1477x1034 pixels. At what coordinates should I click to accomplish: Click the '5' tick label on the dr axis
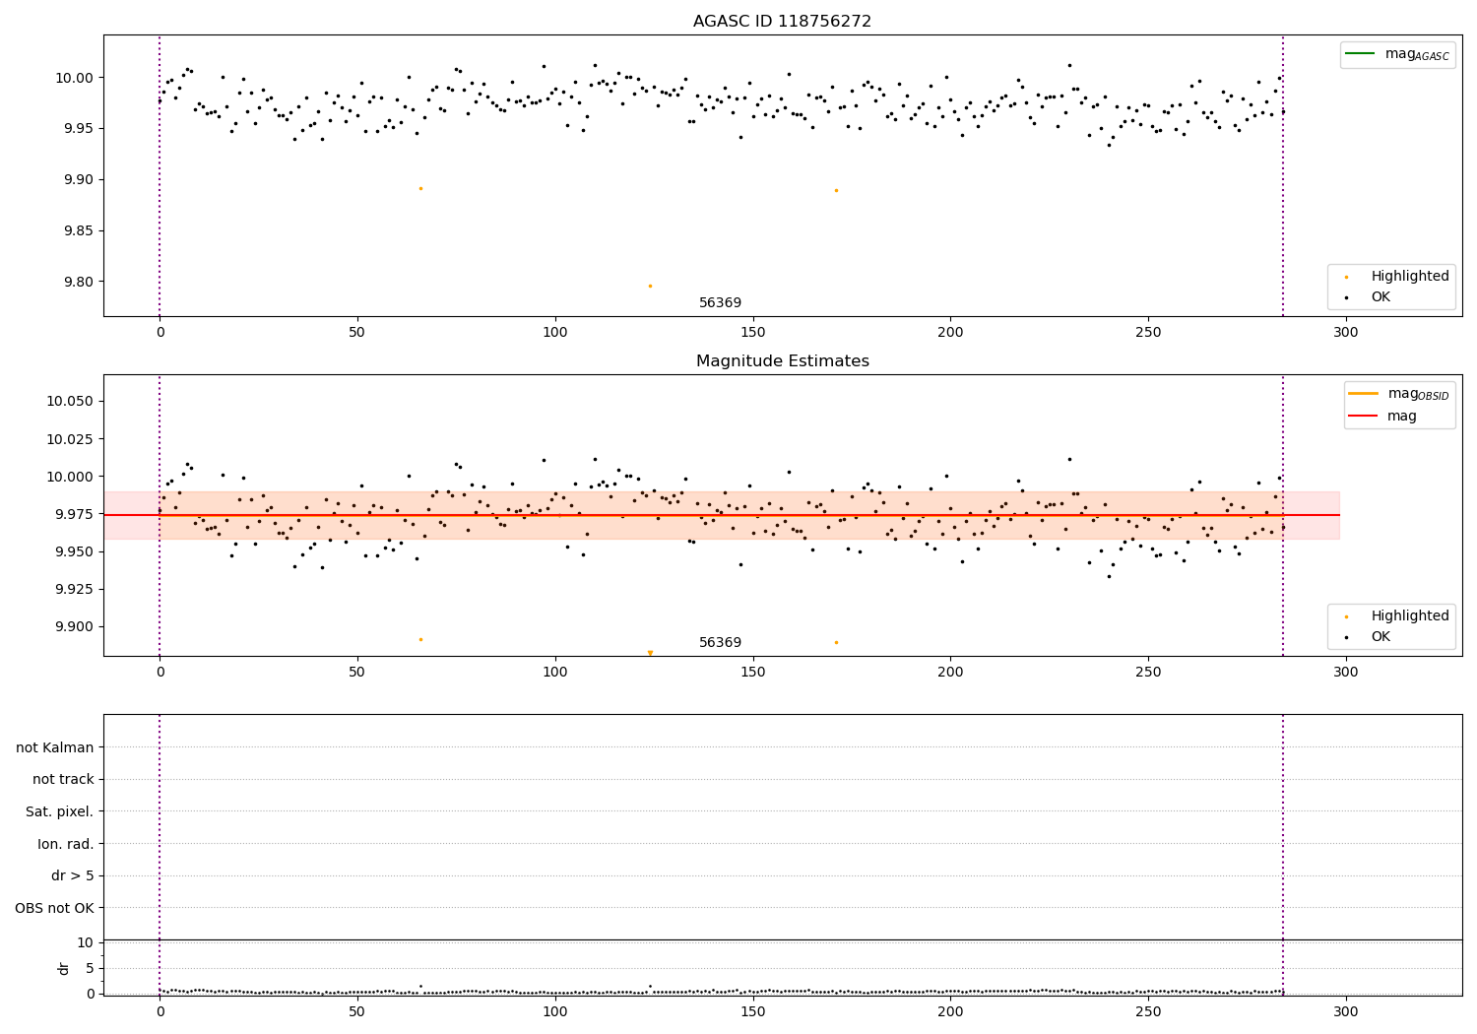pyautogui.click(x=90, y=968)
